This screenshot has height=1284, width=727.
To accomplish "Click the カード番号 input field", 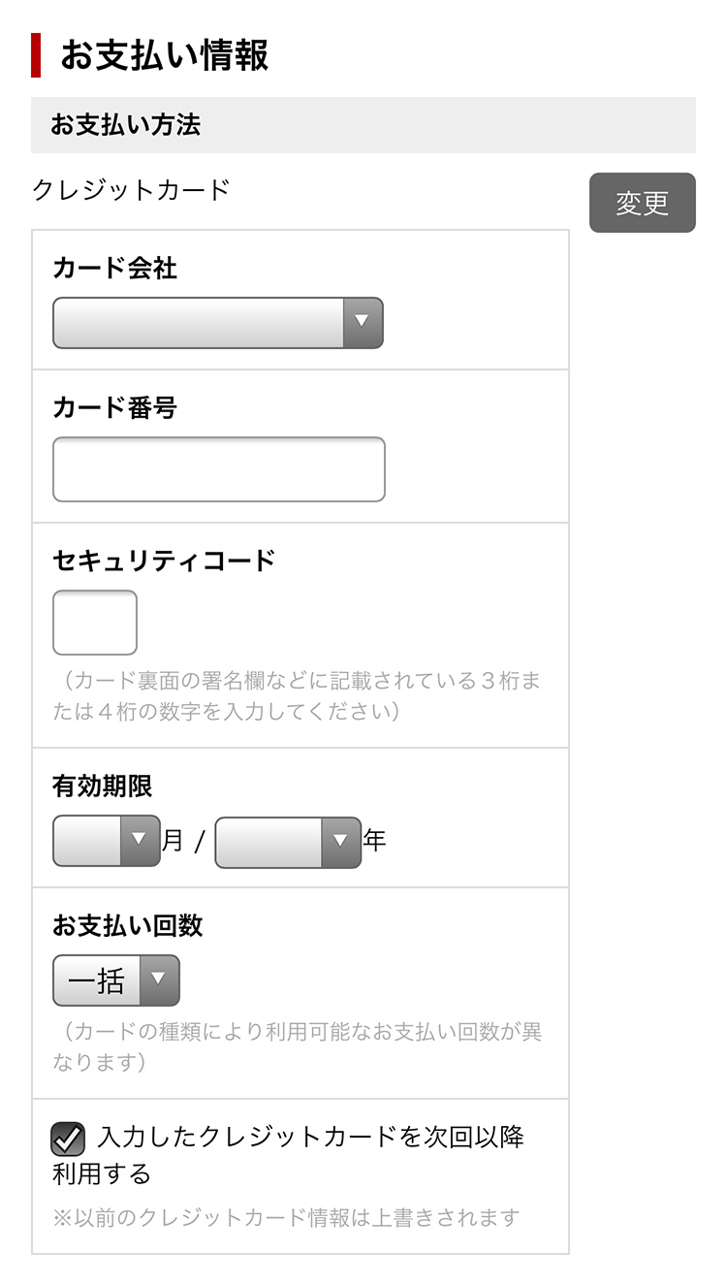I will point(218,469).
